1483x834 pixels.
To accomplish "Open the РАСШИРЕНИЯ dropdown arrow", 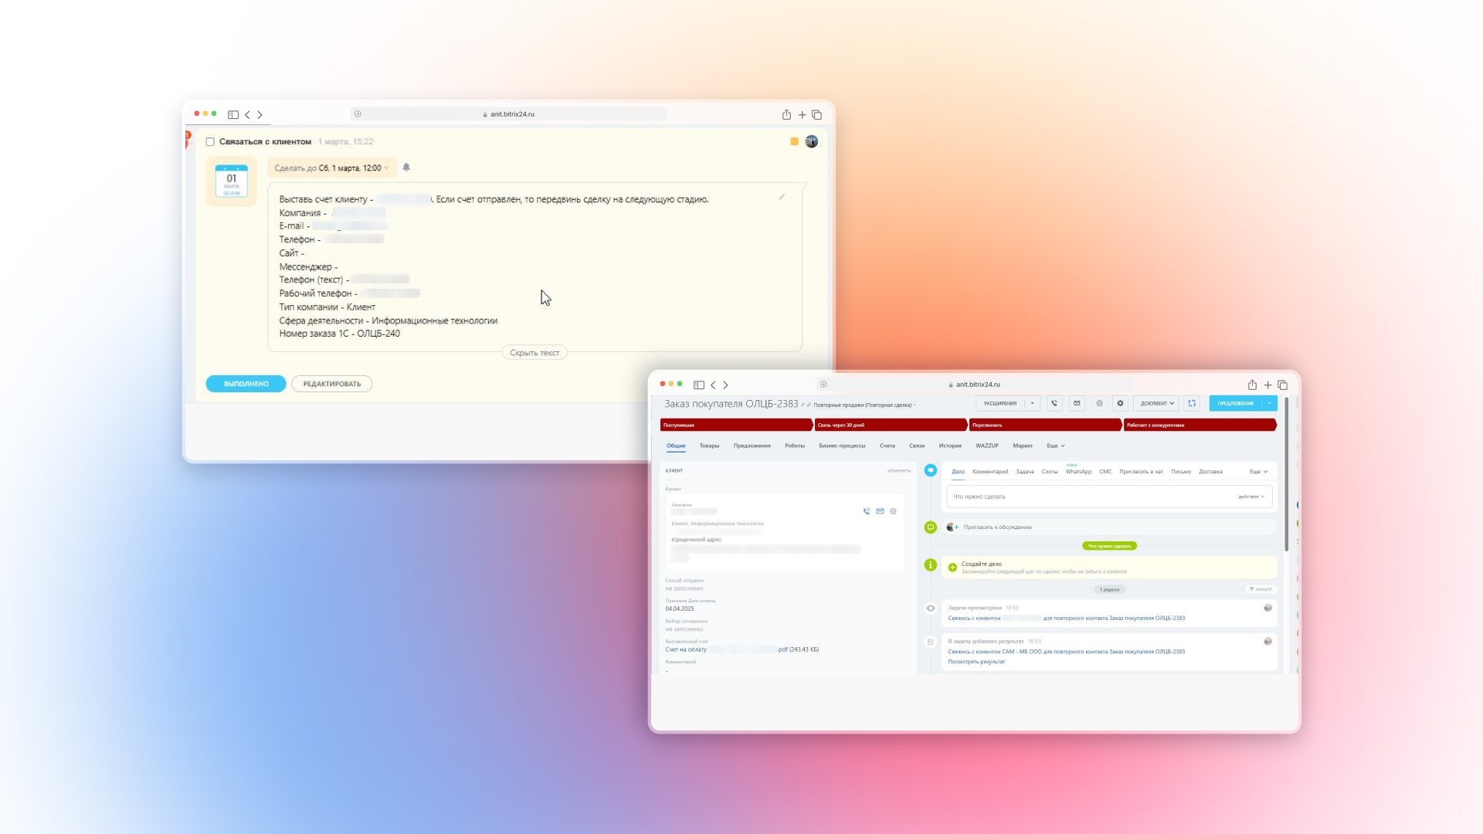I will (x=1032, y=403).
